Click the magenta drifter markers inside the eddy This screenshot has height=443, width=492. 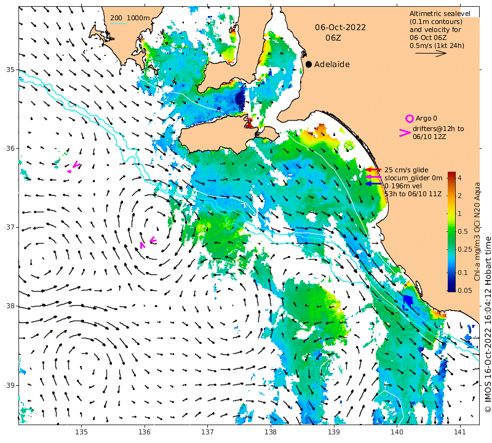pos(148,242)
